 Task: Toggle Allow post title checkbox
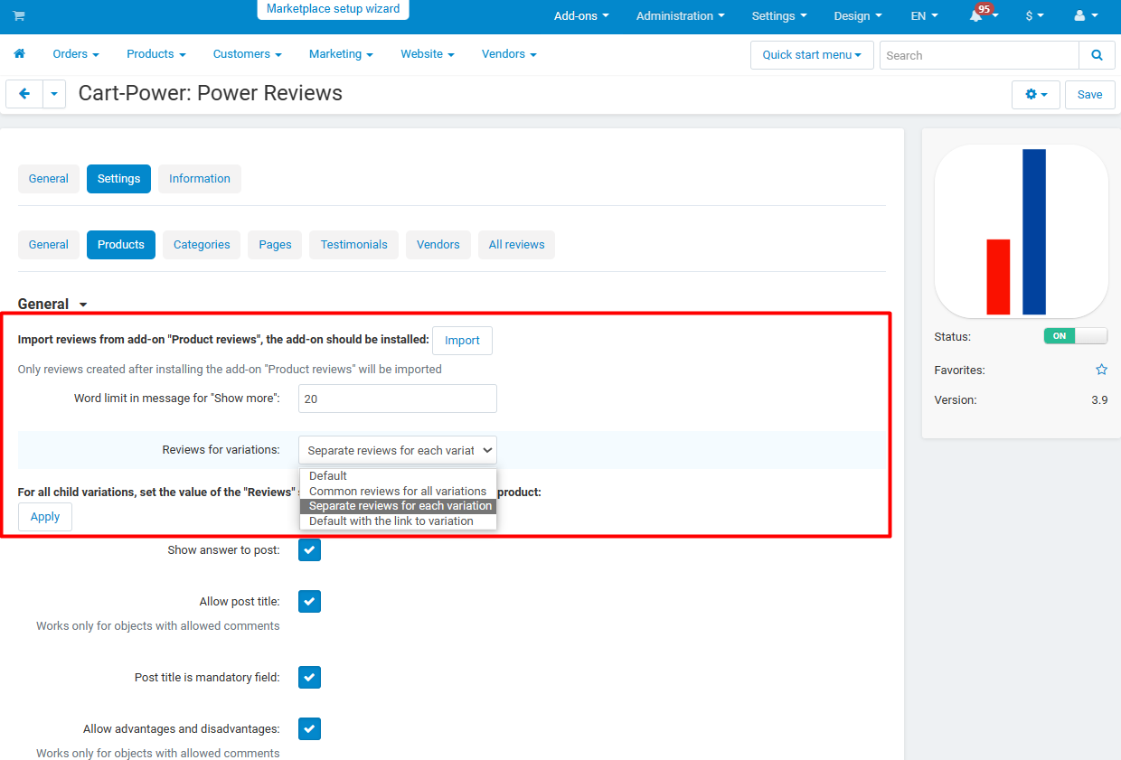[309, 601]
